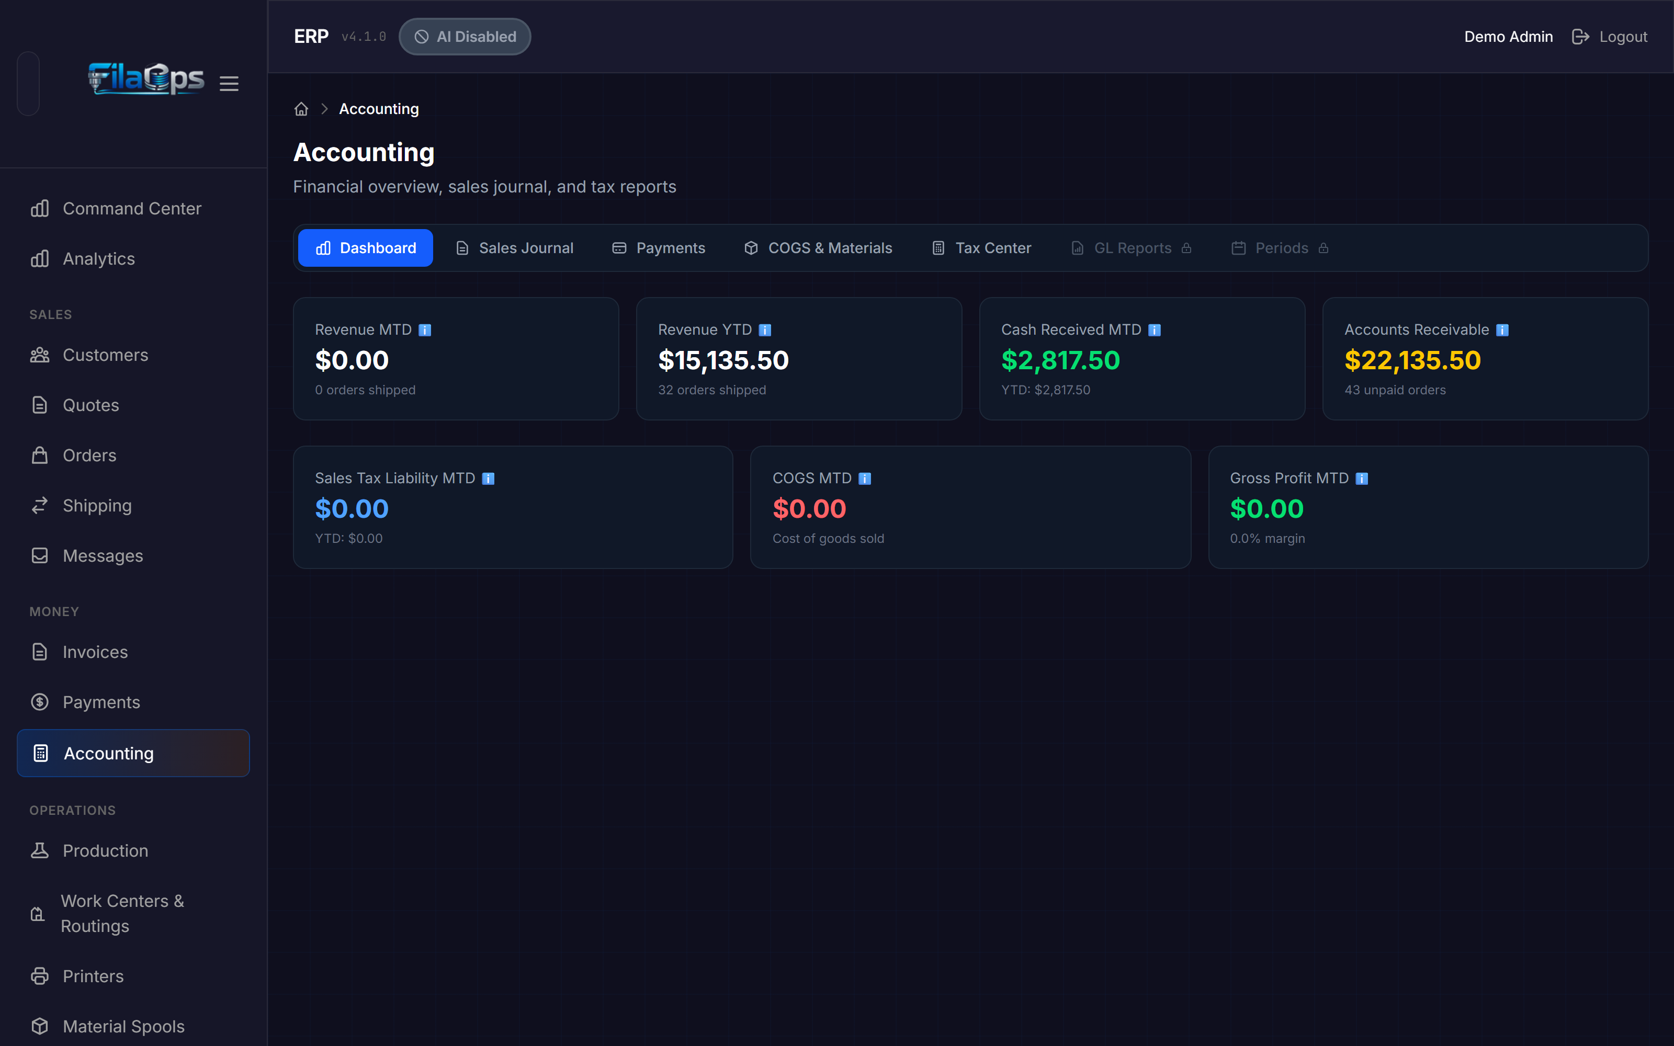
Task: Click the Command Center chart icon
Action: tap(40, 208)
